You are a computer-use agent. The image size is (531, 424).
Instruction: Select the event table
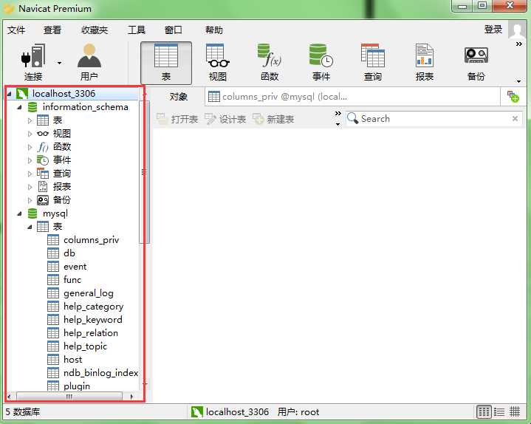tap(75, 267)
